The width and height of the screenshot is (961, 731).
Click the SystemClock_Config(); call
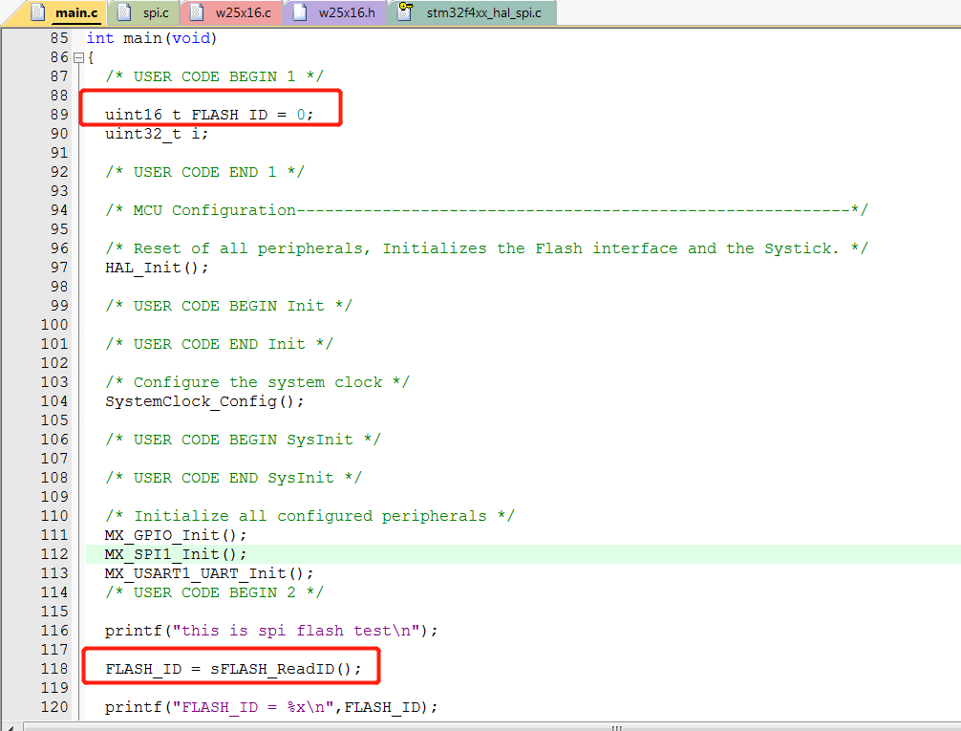[x=204, y=401]
